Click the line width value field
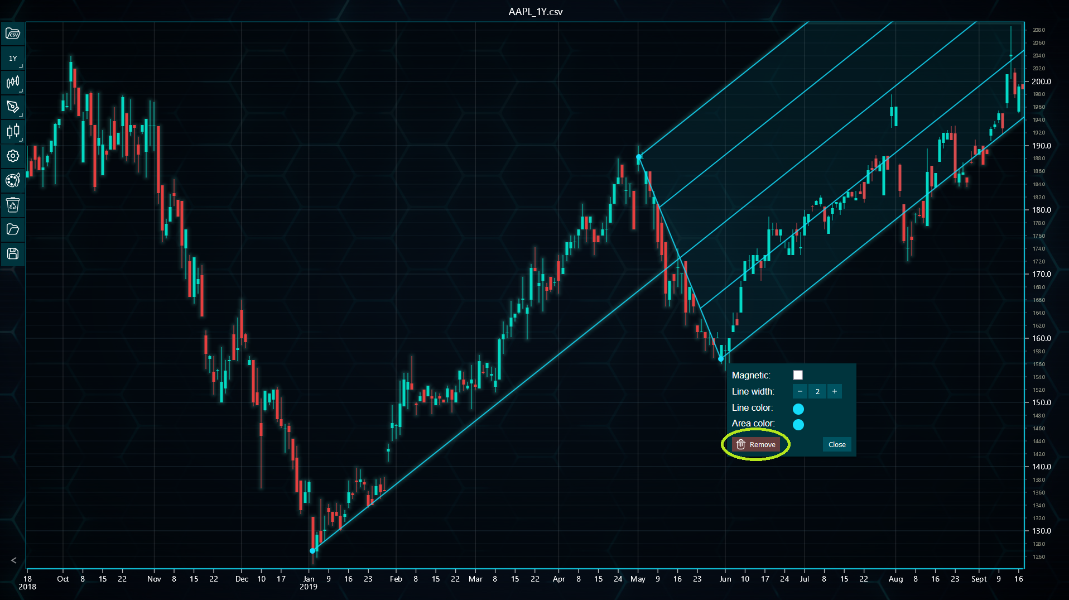Viewport: 1069px width, 600px height. pos(817,391)
